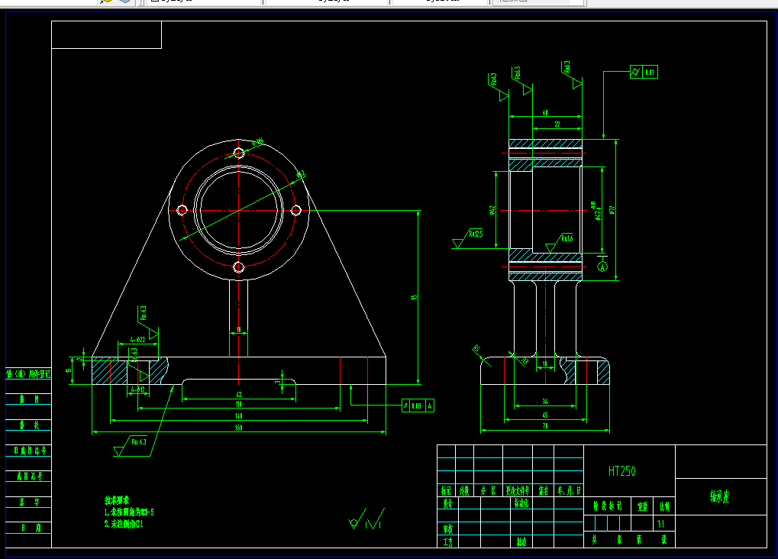Click the 处数 title block label
Image resolution: width=778 pixels, height=559 pixels.
coord(464,490)
